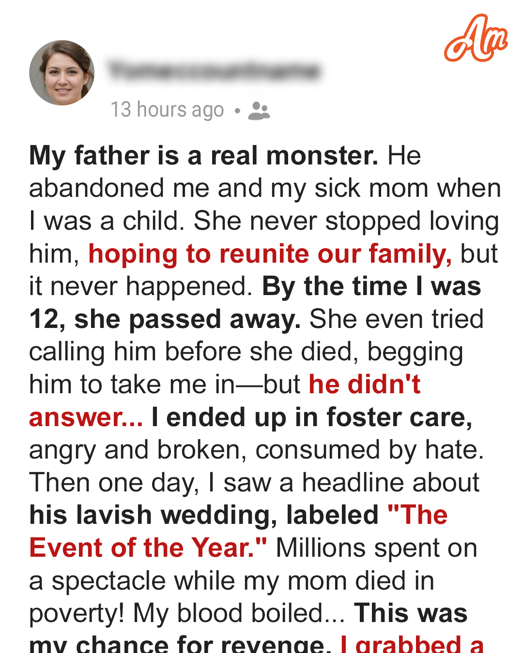This screenshot has height=653, width=523.
Task: Click the red word 'answer...'
Action: [86, 417]
